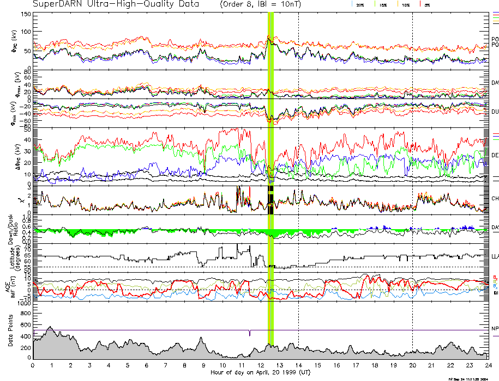Image resolution: width=499 pixels, height=381 pixels.
Task: Click hour tick label "13" on time axis
Action: pos(279,365)
